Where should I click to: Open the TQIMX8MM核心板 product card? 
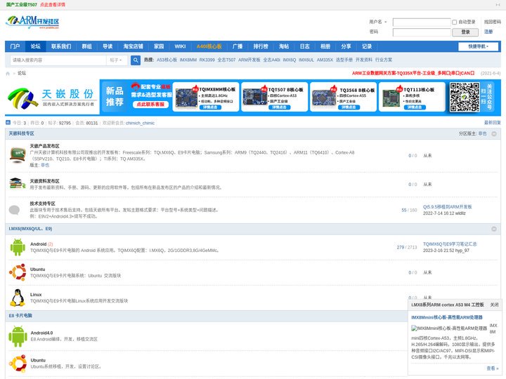pos(206,97)
